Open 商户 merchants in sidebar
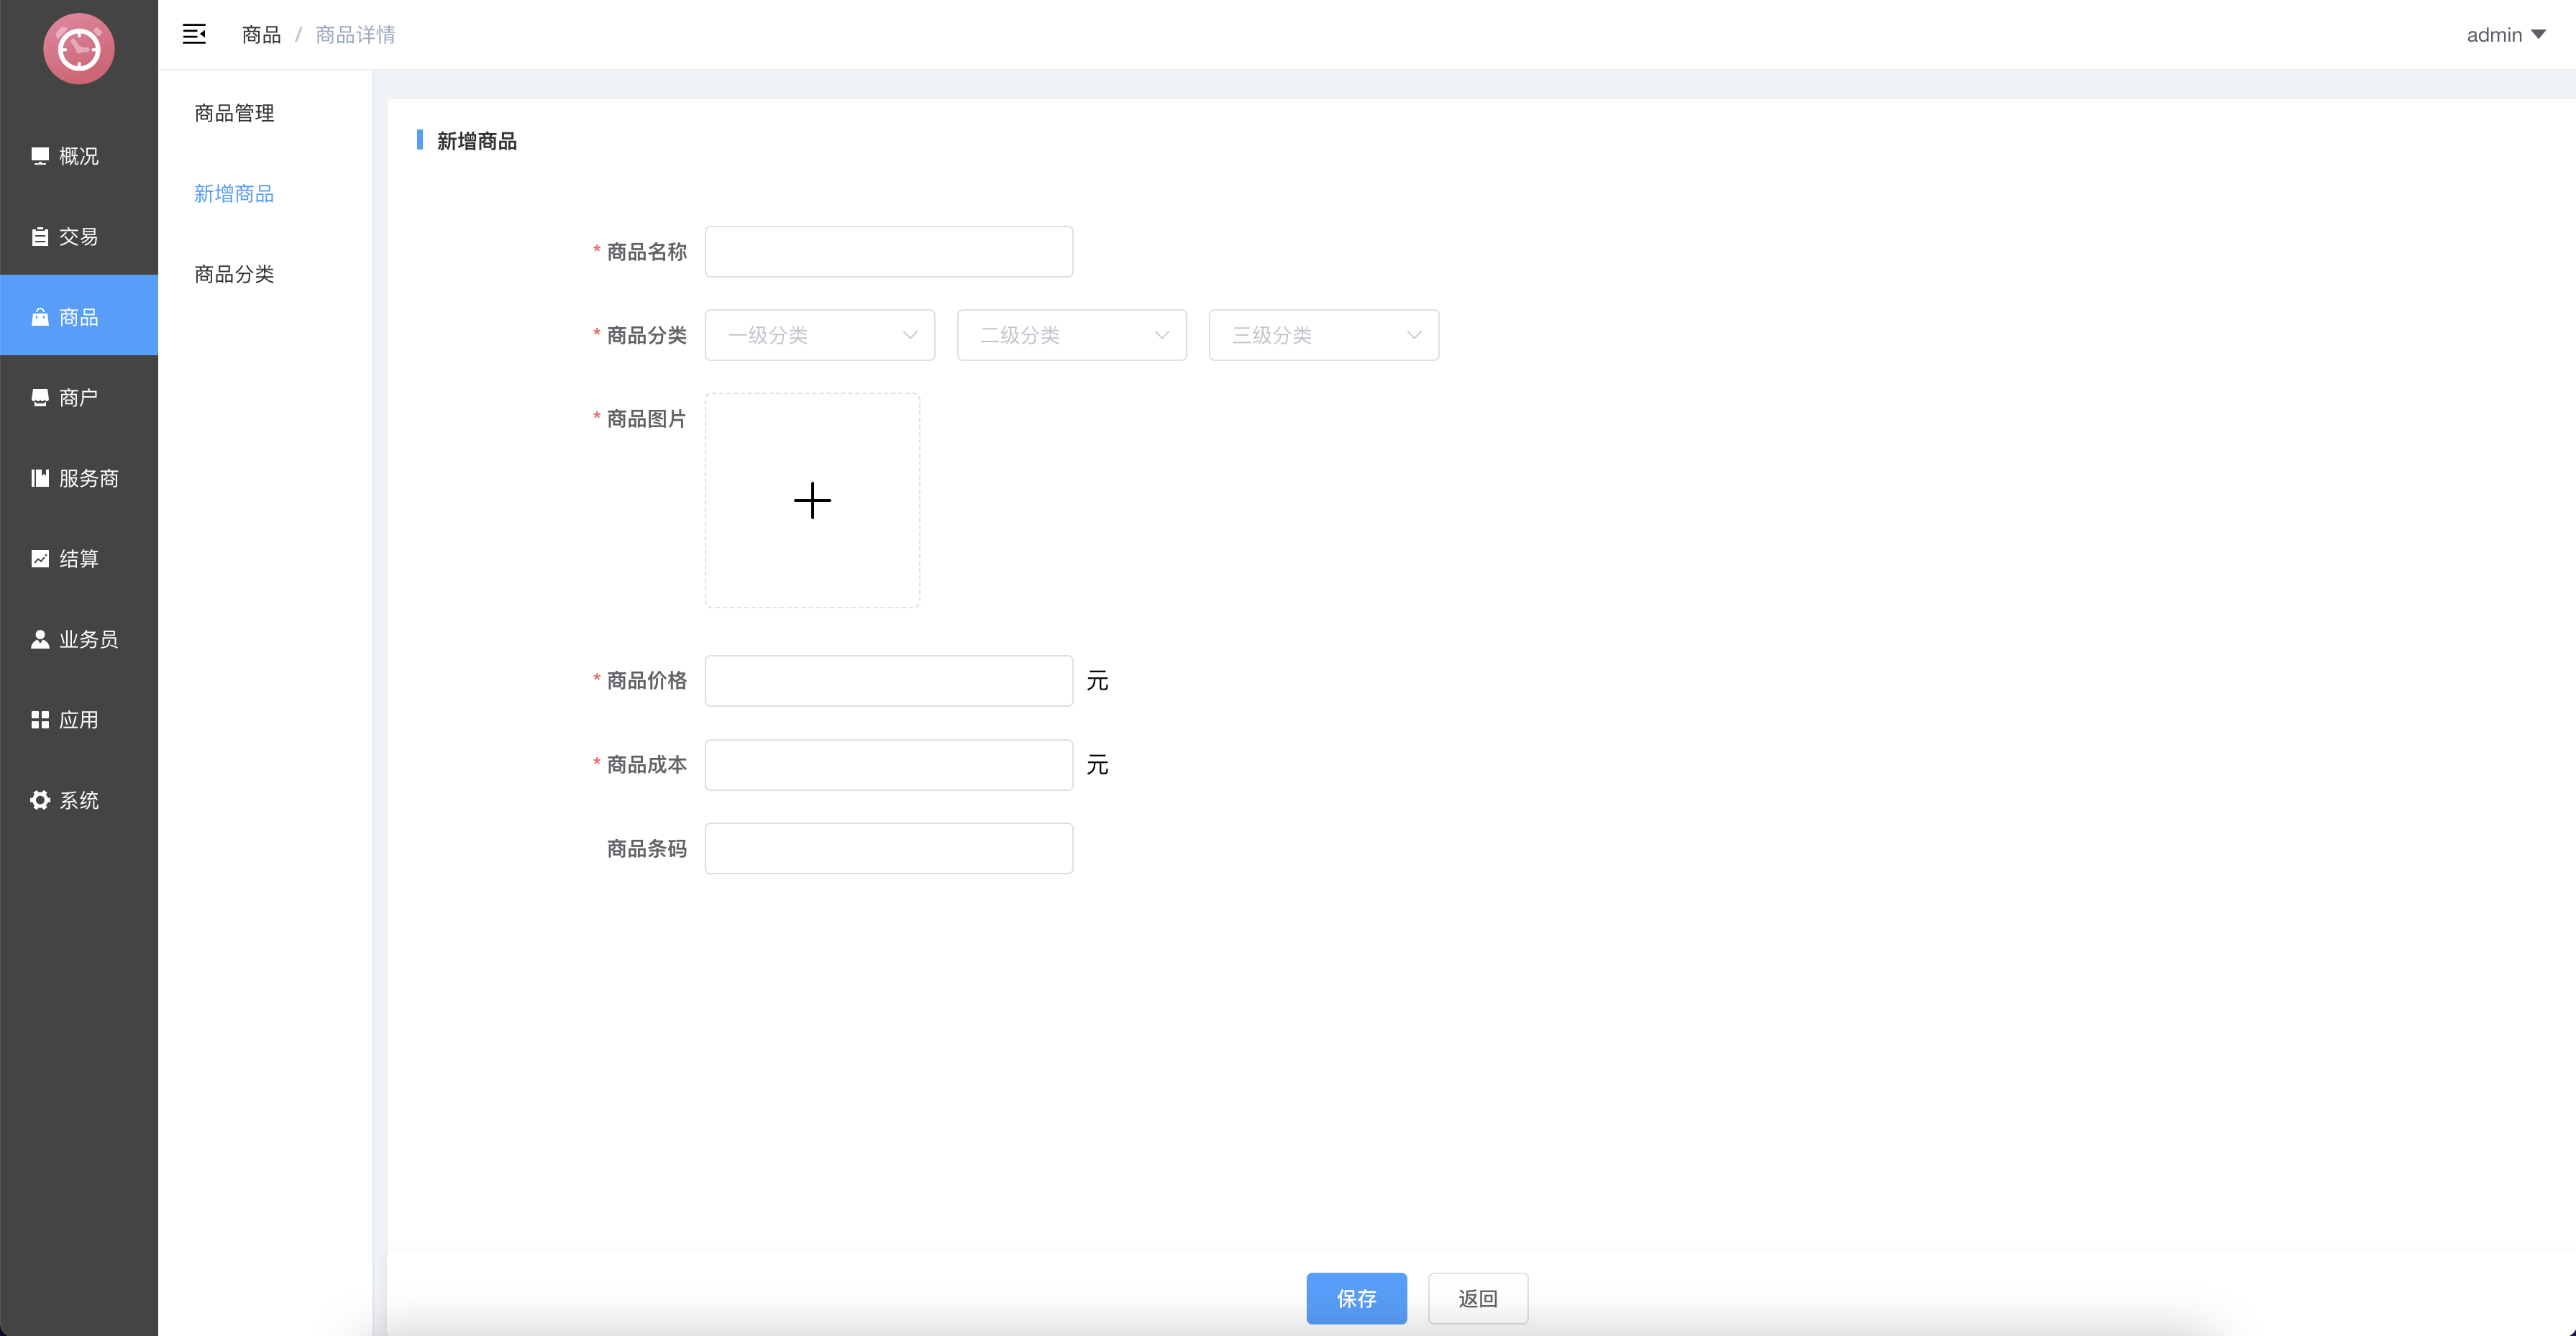The image size is (2576, 1336). click(78, 398)
